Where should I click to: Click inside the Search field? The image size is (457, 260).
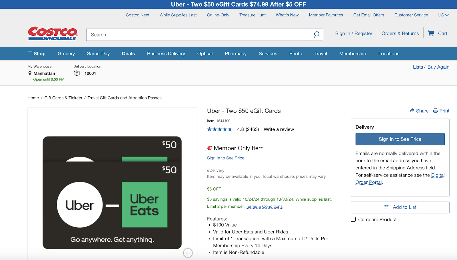coord(200,35)
